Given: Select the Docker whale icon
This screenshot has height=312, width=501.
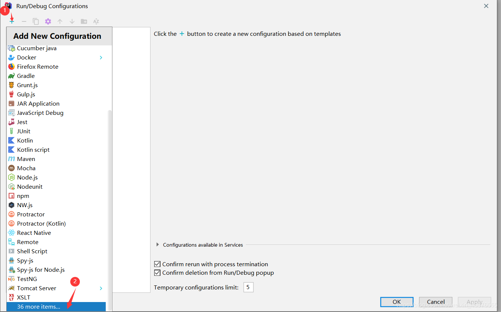Looking at the screenshot, I should pos(11,58).
